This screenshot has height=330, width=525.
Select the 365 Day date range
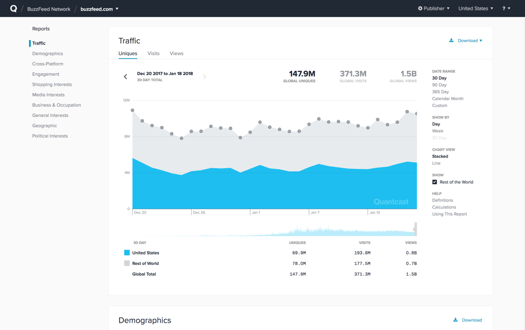click(x=440, y=92)
